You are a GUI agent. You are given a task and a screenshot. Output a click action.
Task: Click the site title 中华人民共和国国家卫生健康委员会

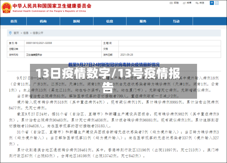click(52, 6)
